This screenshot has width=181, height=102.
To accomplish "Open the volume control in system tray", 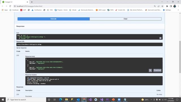I will 165,99.
